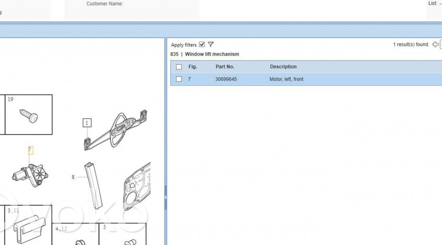Tick the select-all checkbox in table header
Screen dimensions: 442x245
click(179, 67)
